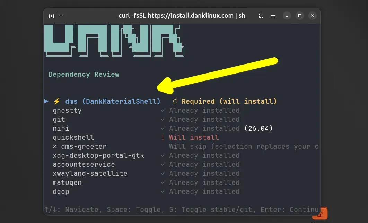Select the matugen dependency row

146,182
